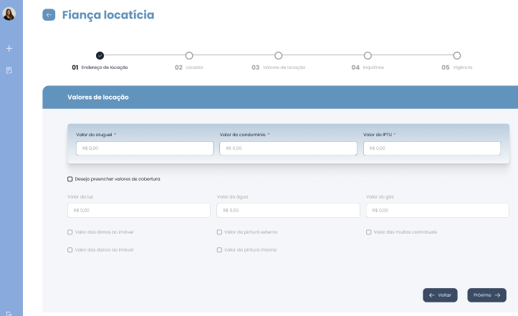Viewport: 518px width, 316px height.
Task: Click the back arrow beside Fiança locatícia
Action: (49, 15)
